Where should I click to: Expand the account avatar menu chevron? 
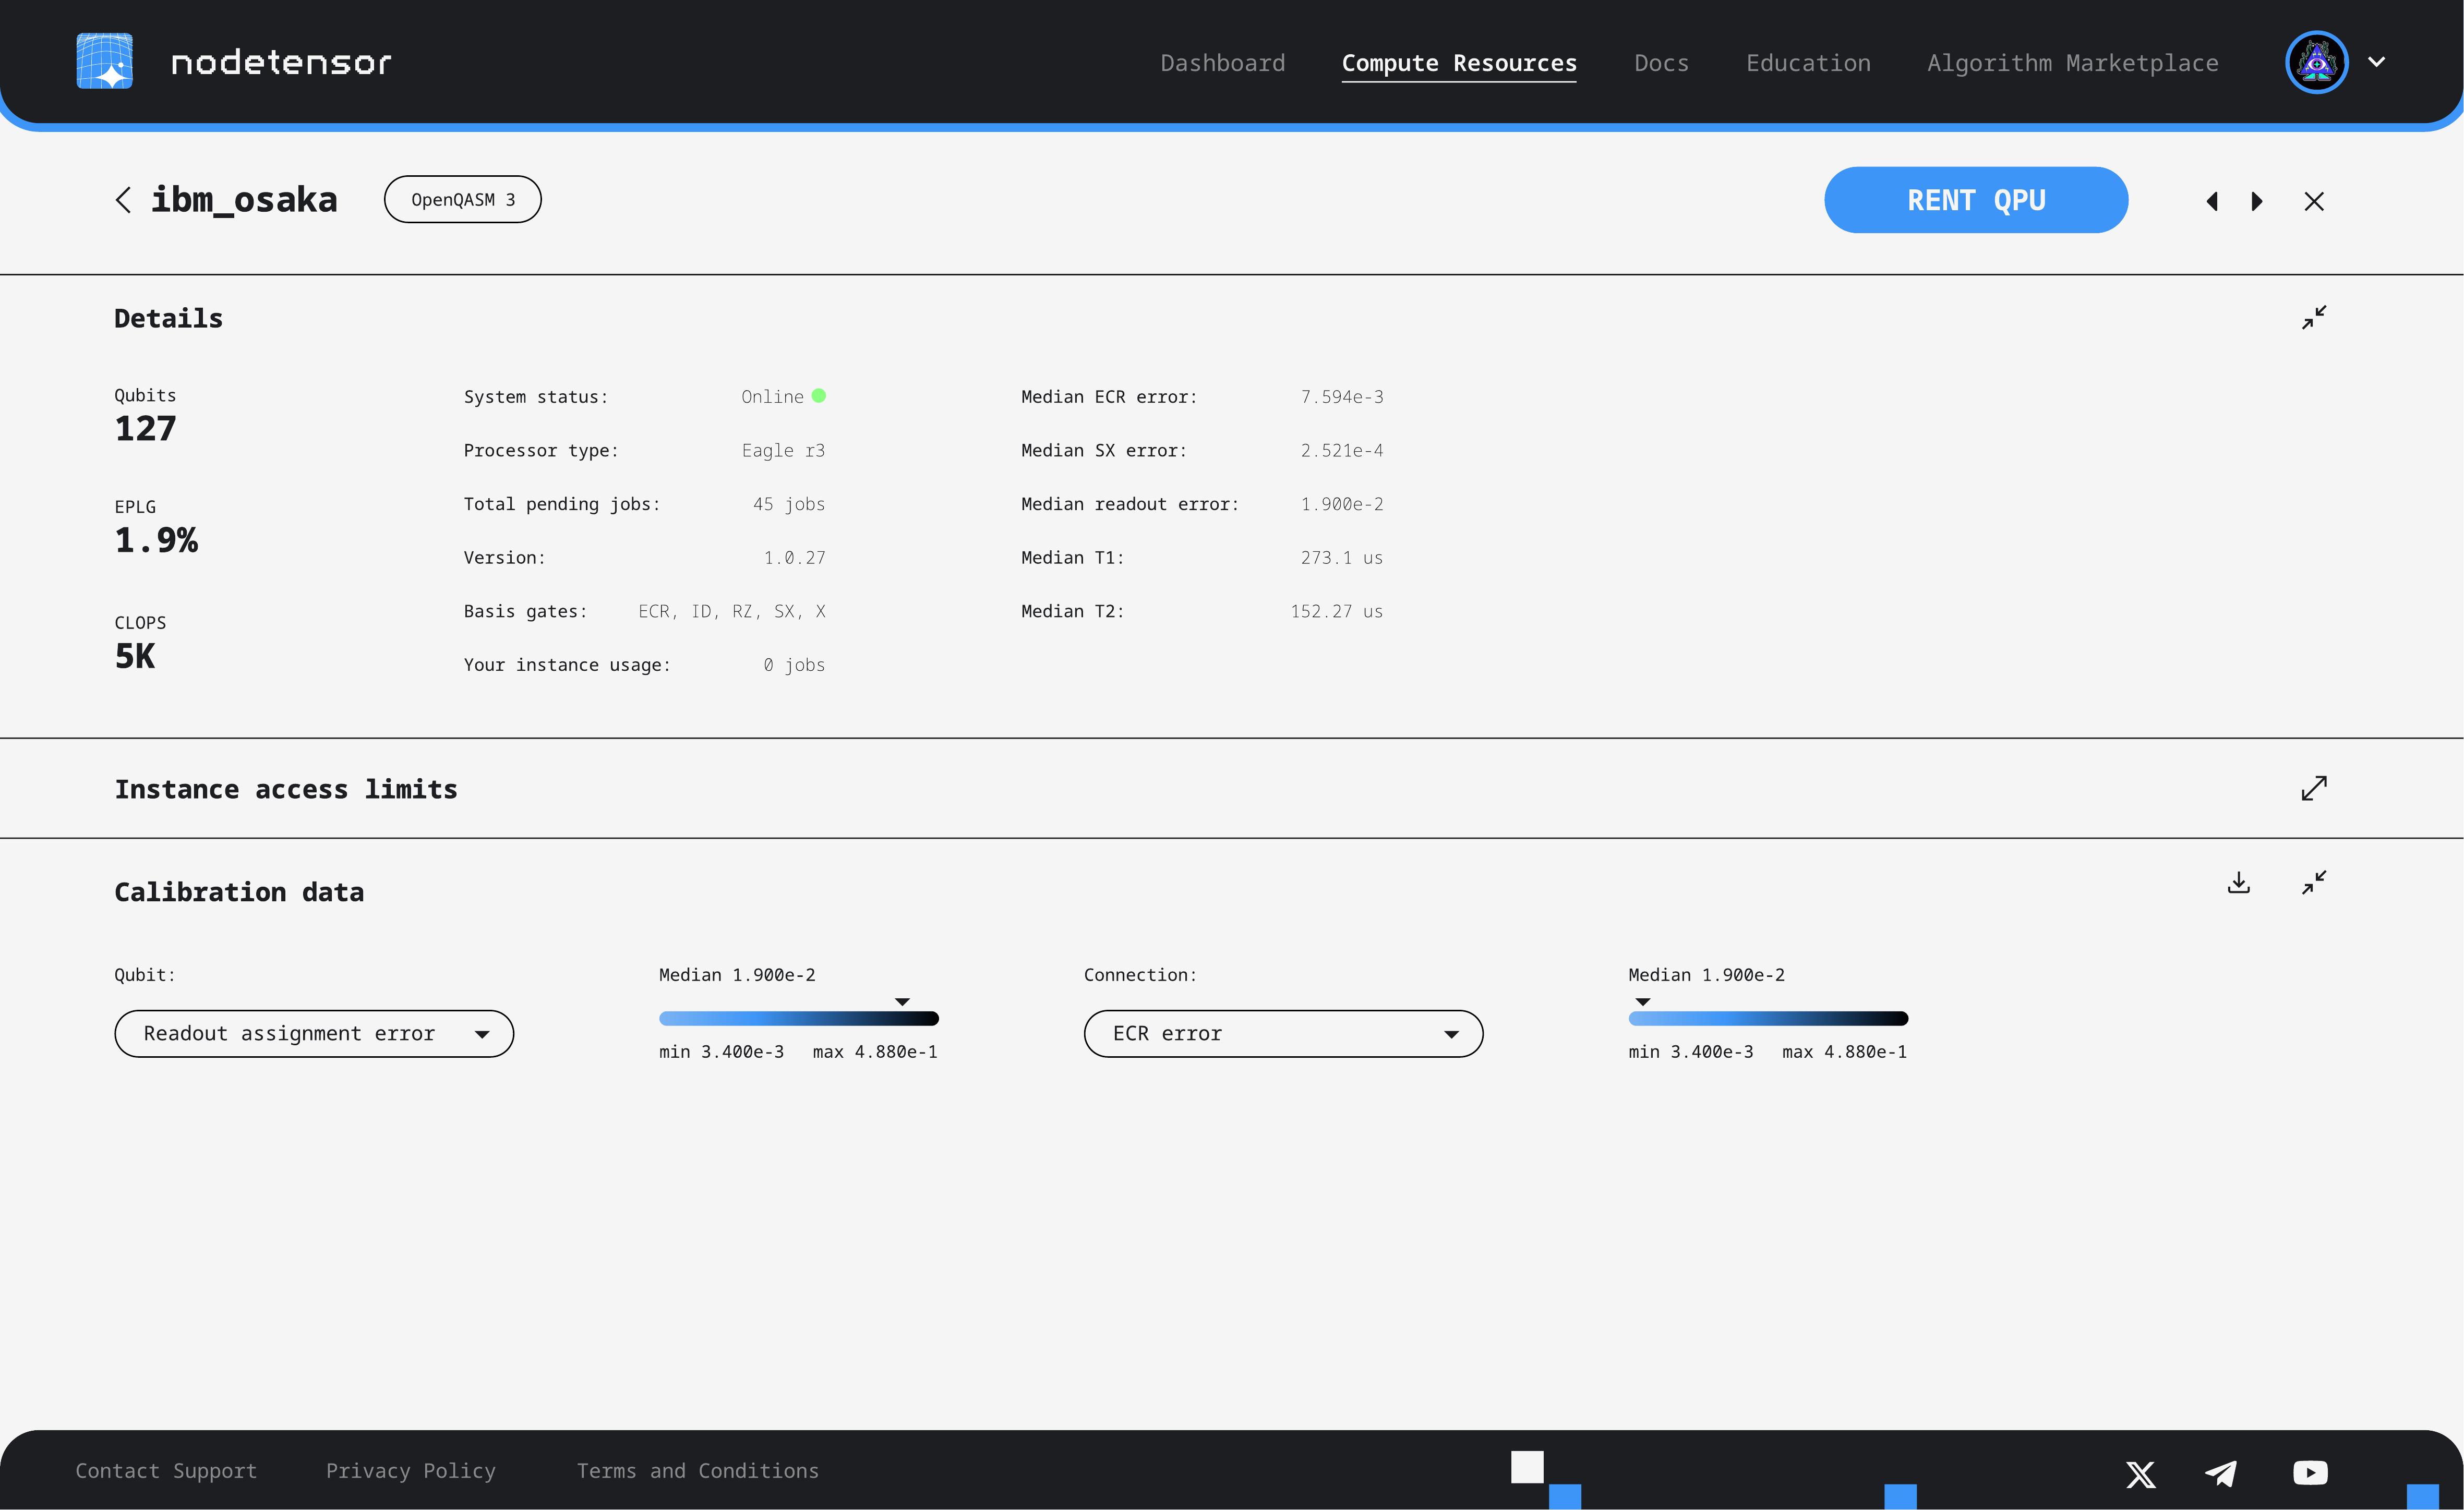(x=2377, y=62)
